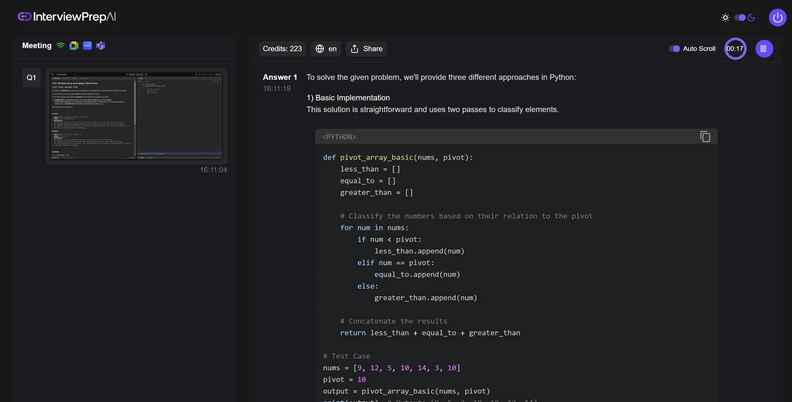Switch to the Meeting panel header
792x402 pixels.
pyautogui.click(x=36, y=45)
